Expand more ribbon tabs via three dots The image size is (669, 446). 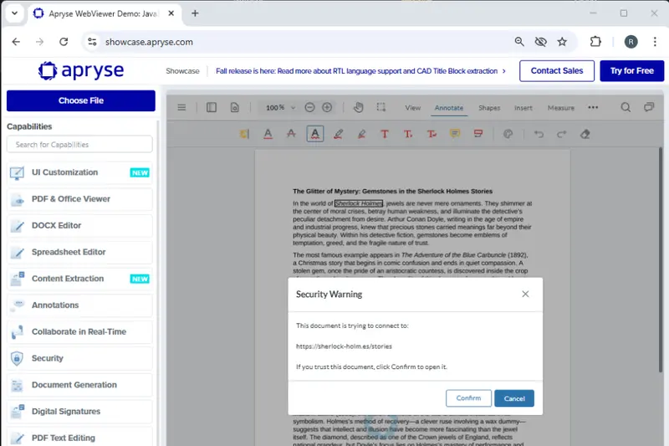coord(593,108)
